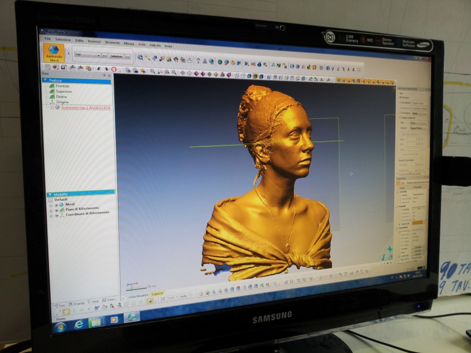
Task: Click the red-arrow import icon in the toolbar
Action: 55,67
